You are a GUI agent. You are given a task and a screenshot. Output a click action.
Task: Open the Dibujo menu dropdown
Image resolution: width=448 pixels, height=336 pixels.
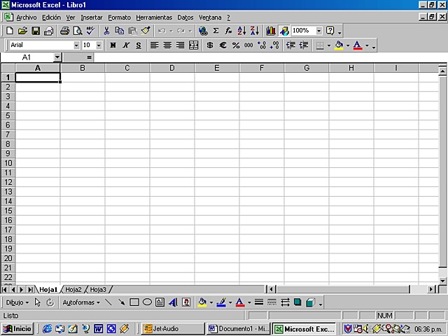coord(17,302)
